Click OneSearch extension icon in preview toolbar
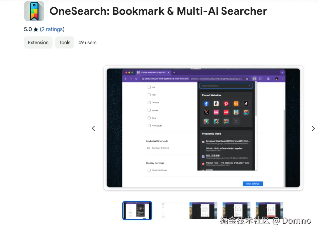 [x=254, y=79]
